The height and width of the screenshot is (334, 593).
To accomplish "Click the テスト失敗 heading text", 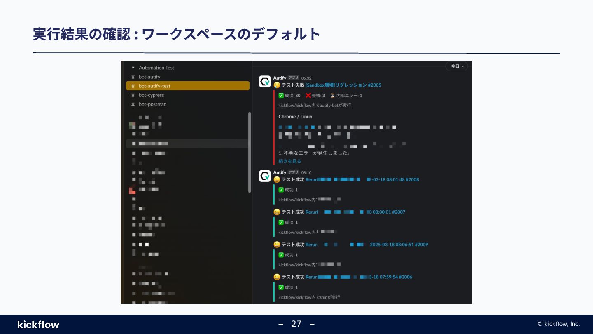I will (x=293, y=85).
